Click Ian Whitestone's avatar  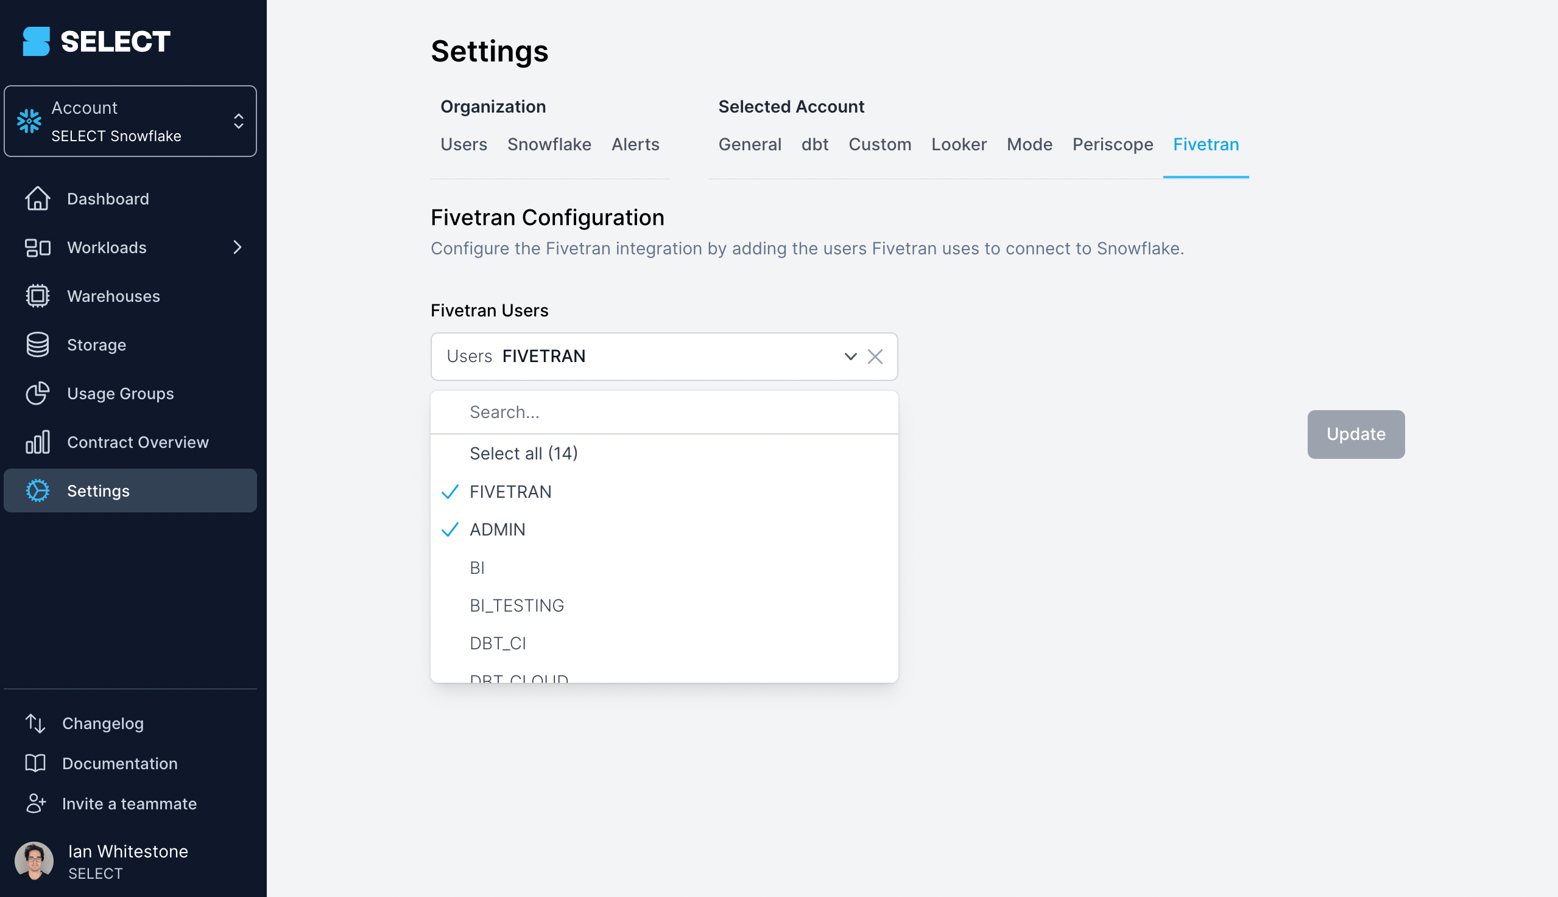34,860
